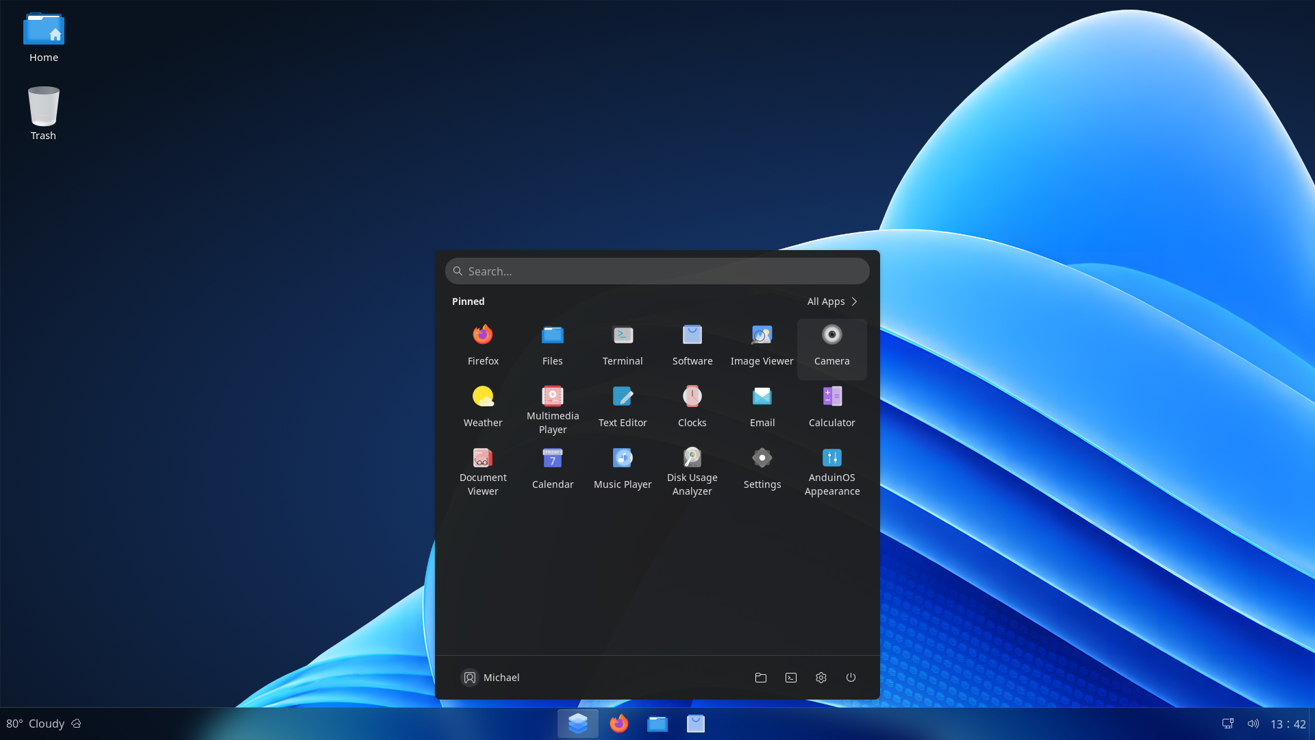Expand the All Apps list
Screen dimensions: 1315x740
point(832,301)
